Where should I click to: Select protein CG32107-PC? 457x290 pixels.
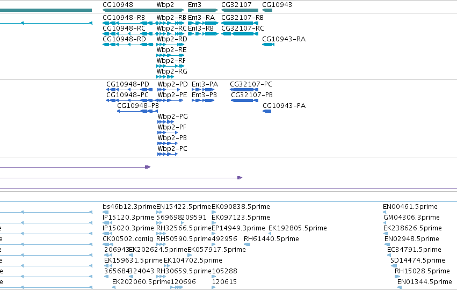tap(251, 84)
